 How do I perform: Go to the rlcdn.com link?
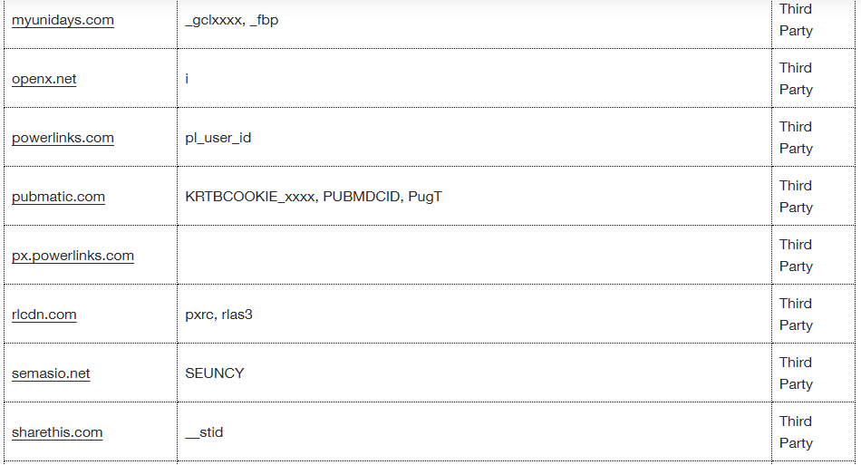click(44, 315)
